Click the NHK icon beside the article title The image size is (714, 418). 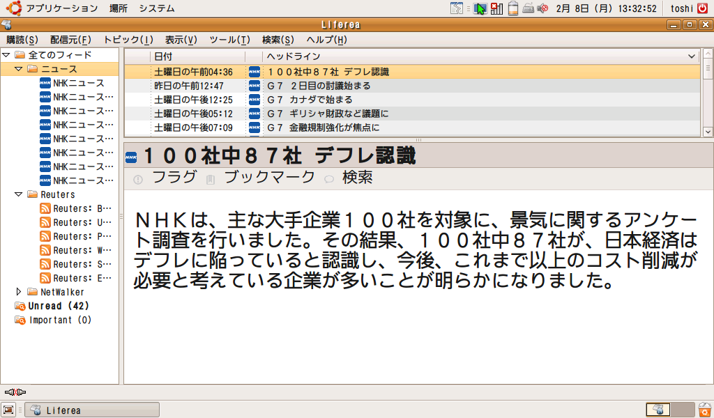pos(130,157)
